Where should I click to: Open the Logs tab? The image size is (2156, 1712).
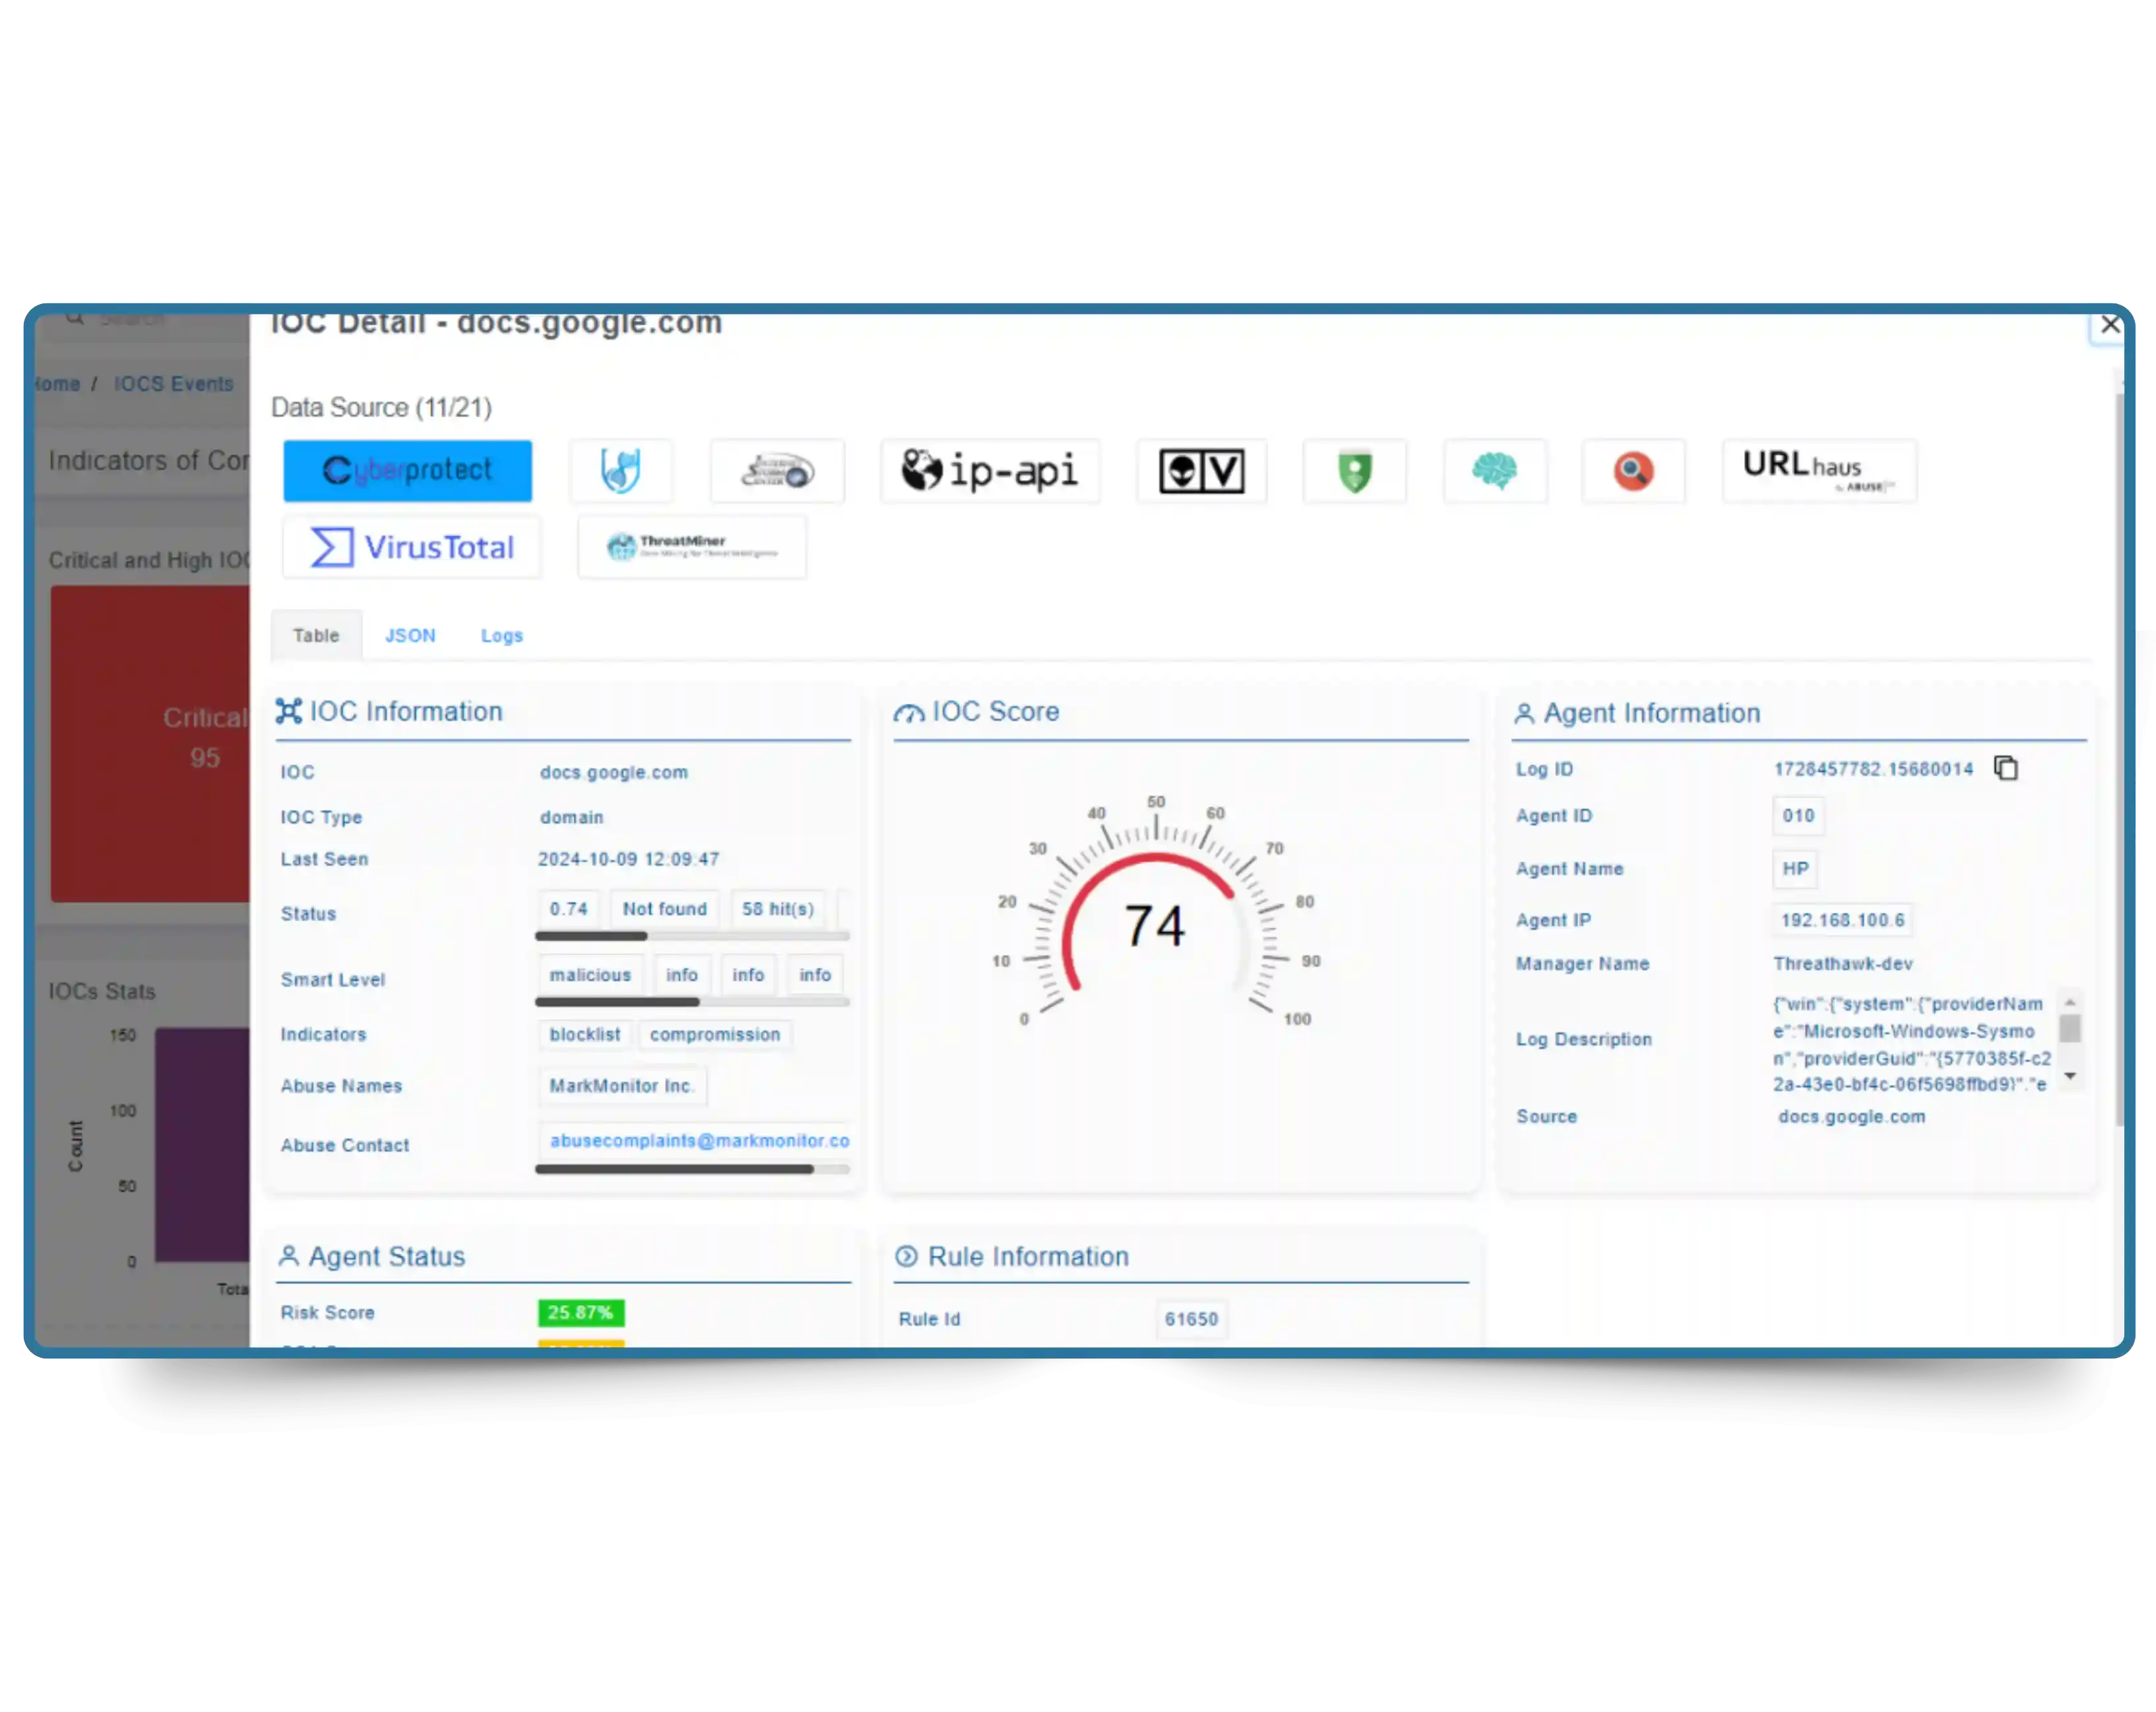point(501,636)
